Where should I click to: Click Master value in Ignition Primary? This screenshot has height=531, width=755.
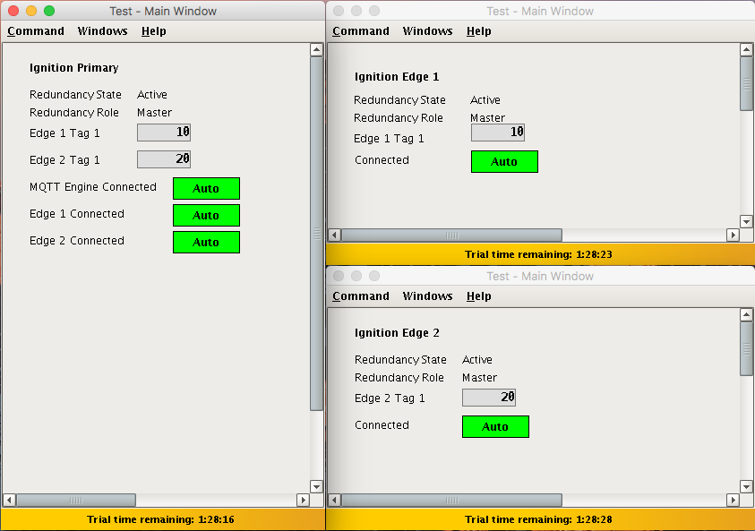(155, 113)
